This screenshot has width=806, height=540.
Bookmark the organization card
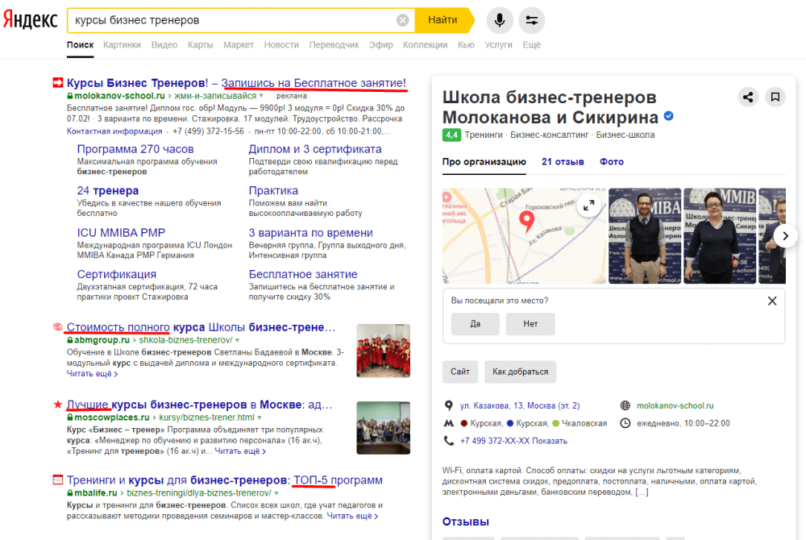pos(775,97)
